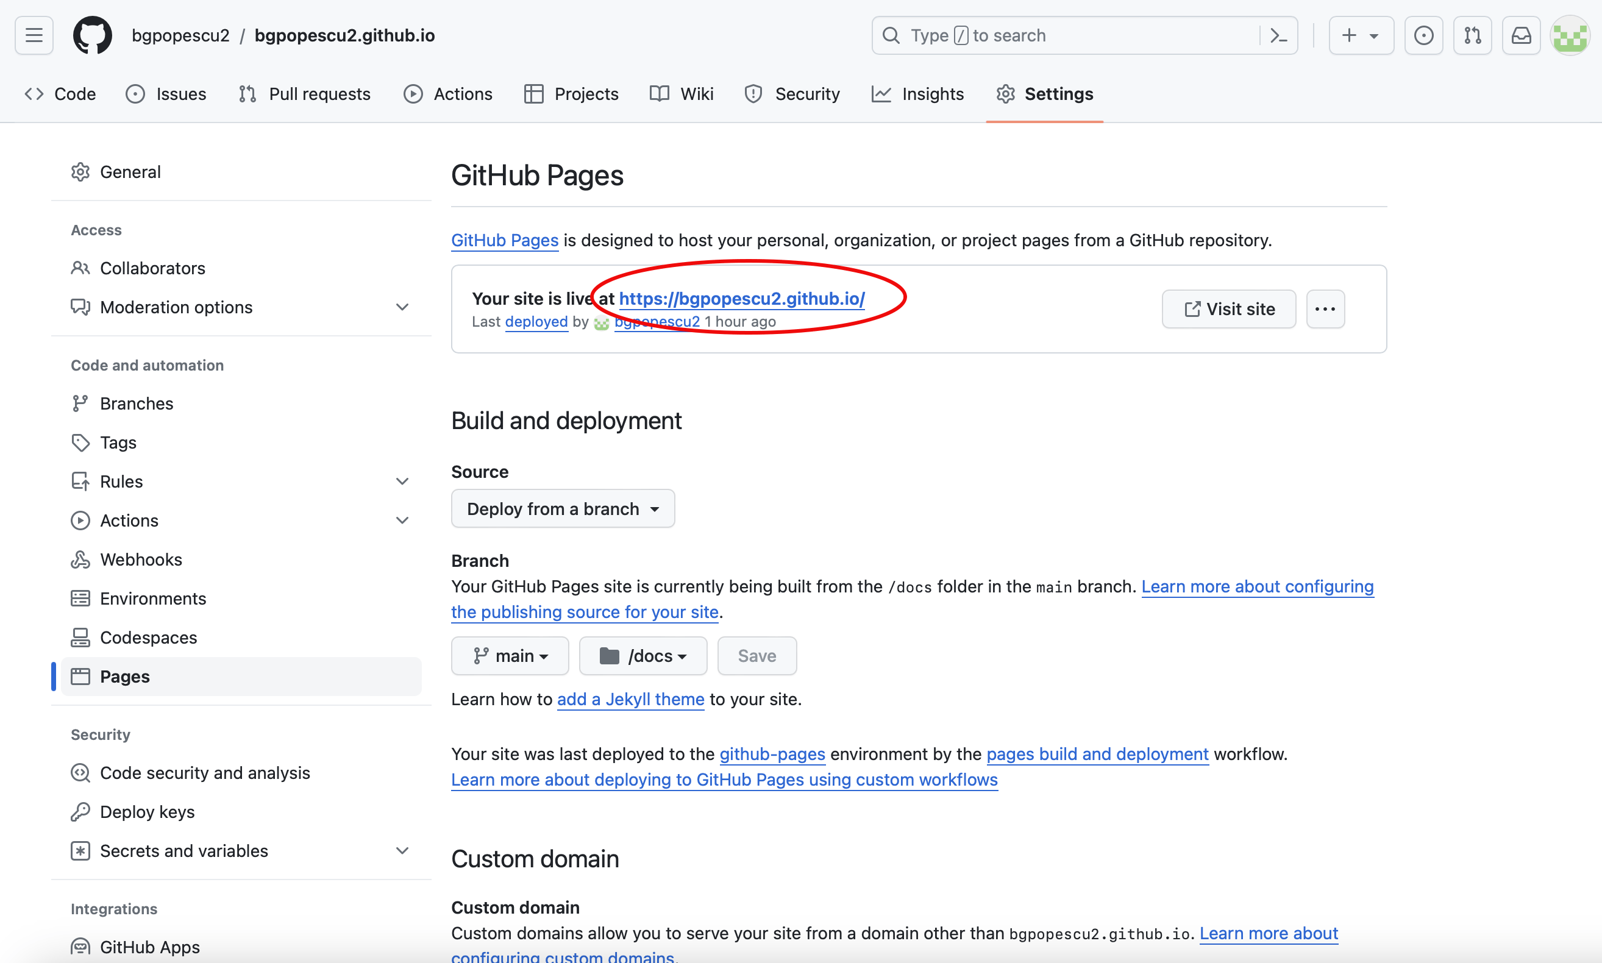Open the add a Jekyll theme link
The height and width of the screenshot is (963, 1602).
point(630,699)
